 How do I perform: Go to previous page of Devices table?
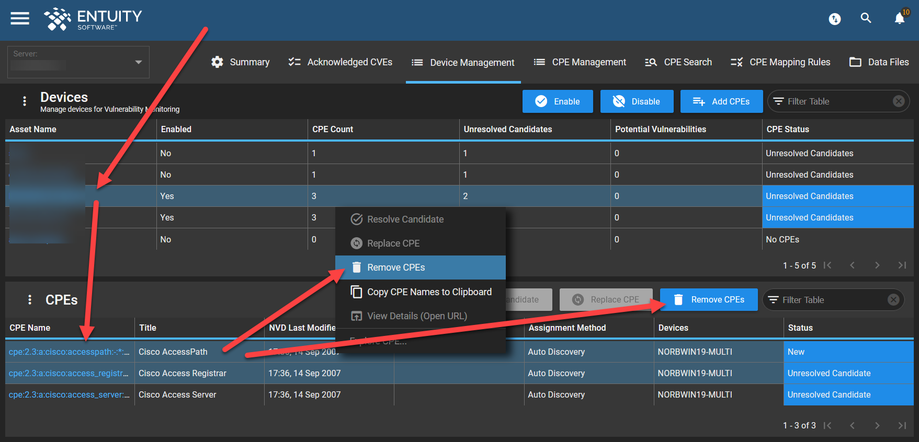(853, 265)
